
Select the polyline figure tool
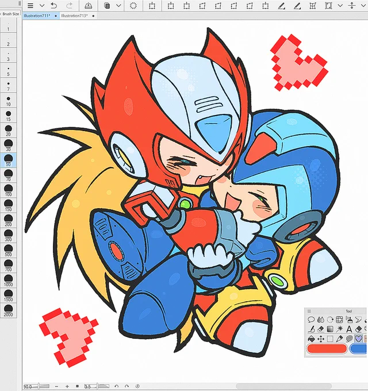pos(359,320)
